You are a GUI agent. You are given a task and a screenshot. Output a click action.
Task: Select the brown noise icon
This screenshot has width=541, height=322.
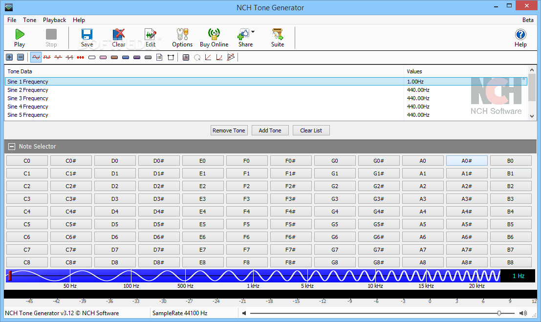coord(114,57)
